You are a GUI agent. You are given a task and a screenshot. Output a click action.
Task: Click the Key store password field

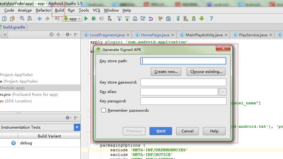[183, 82]
